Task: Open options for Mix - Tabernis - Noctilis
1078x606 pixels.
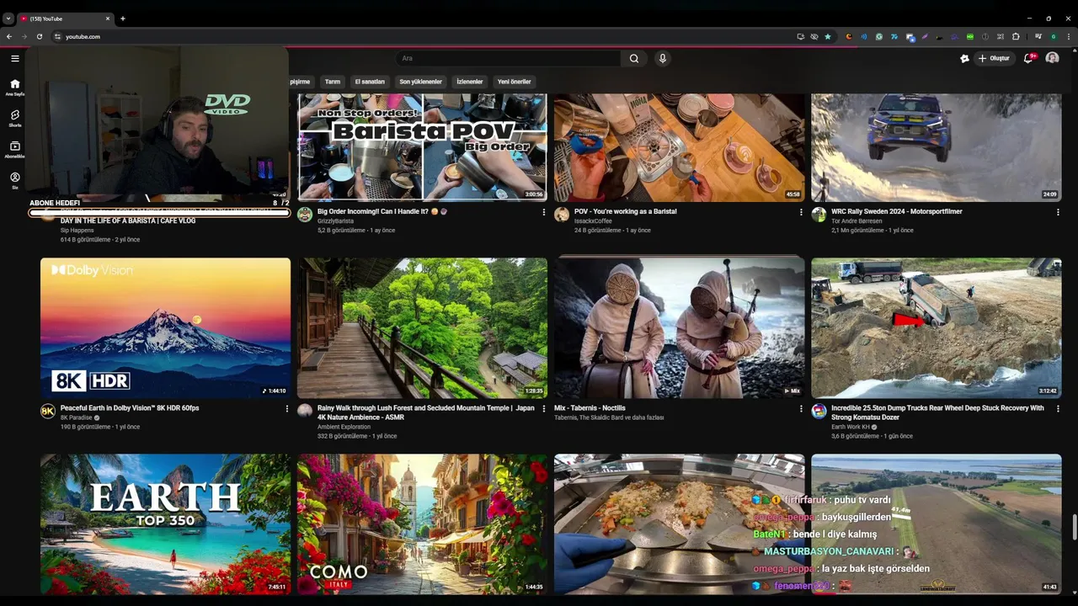Action: click(801, 408)
